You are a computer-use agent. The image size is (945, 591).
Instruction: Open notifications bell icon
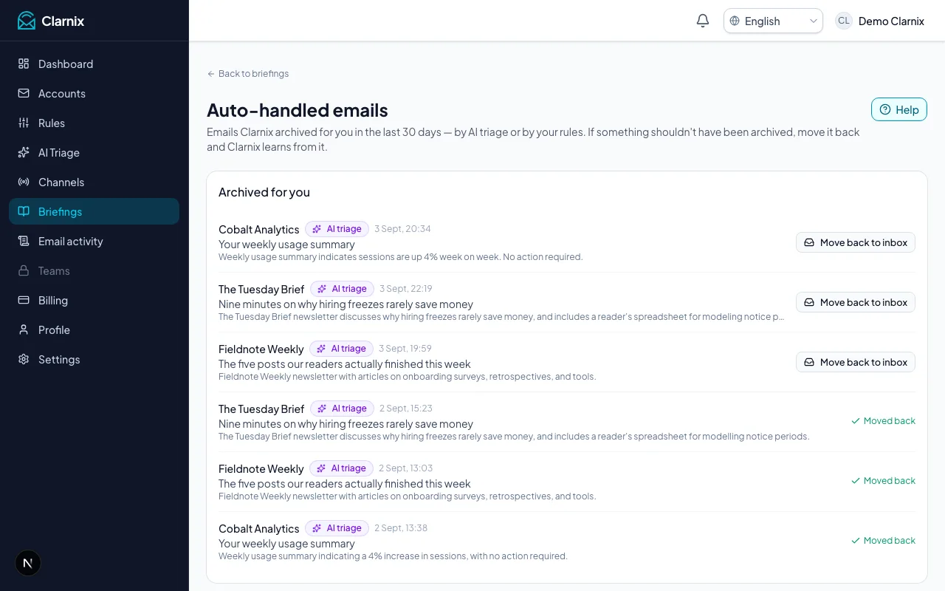pyautogui.click(x=703, y=21)
